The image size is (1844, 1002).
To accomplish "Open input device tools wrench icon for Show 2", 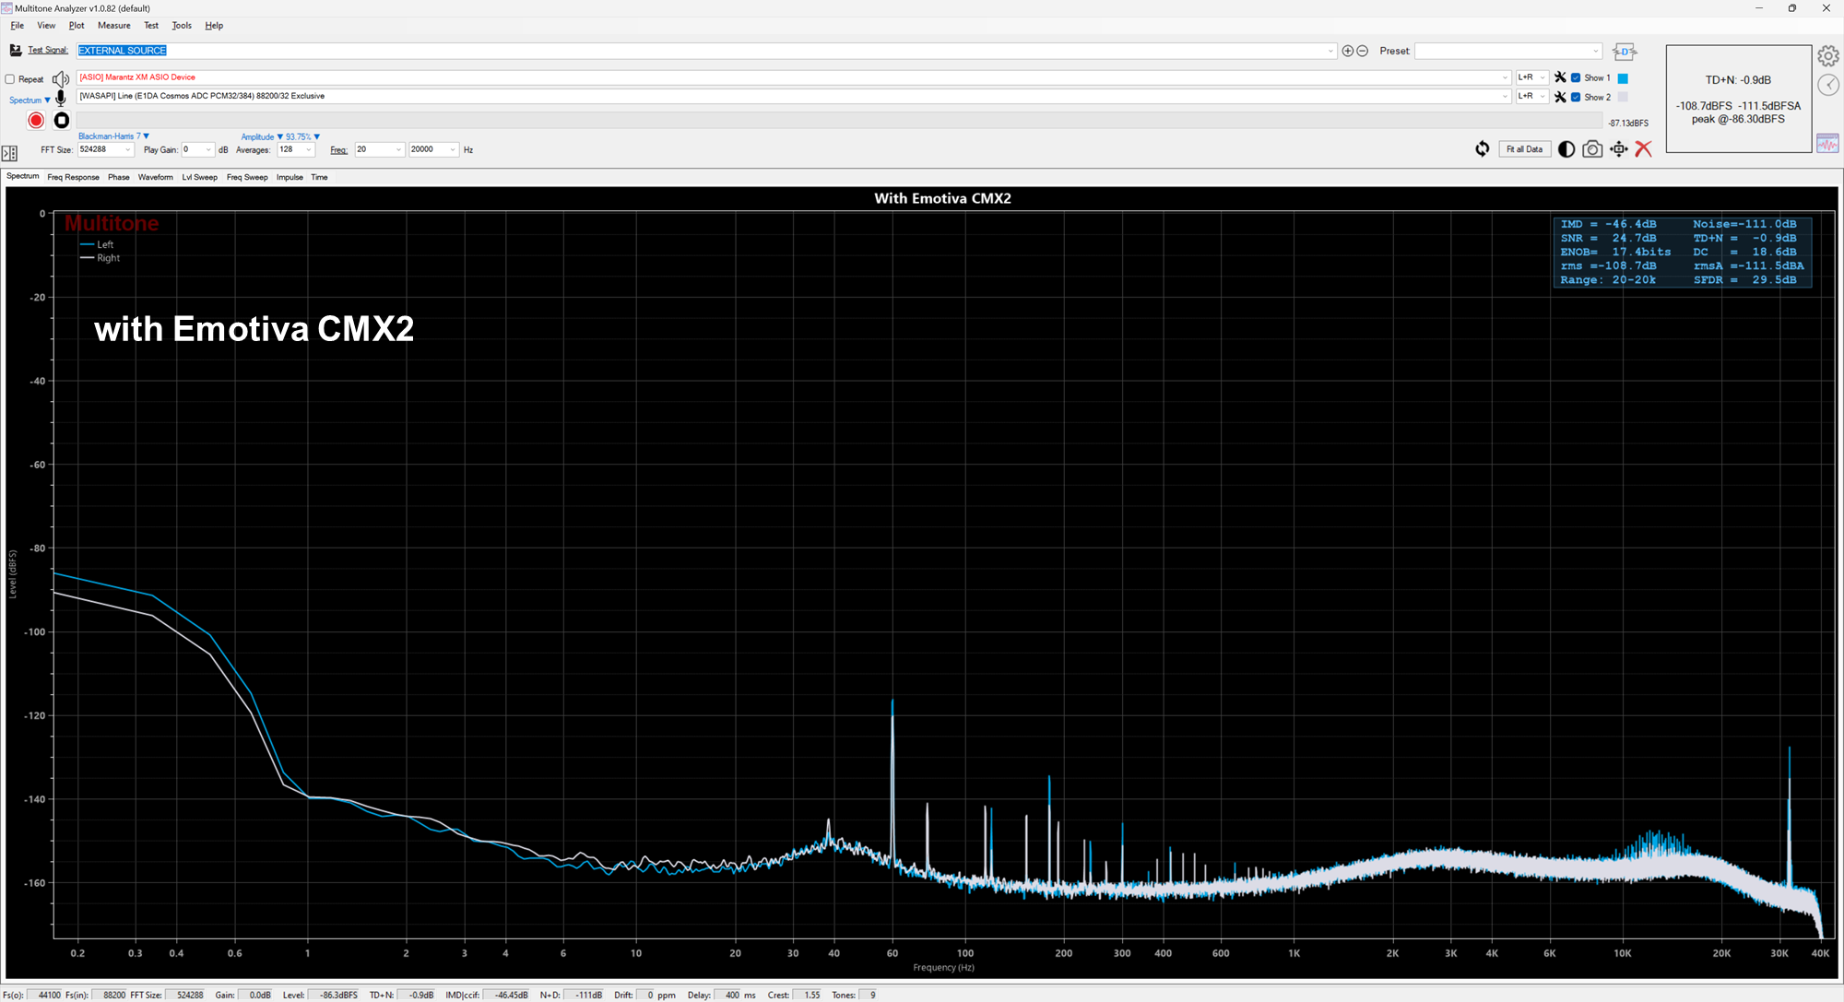I will click(1560, 97).
